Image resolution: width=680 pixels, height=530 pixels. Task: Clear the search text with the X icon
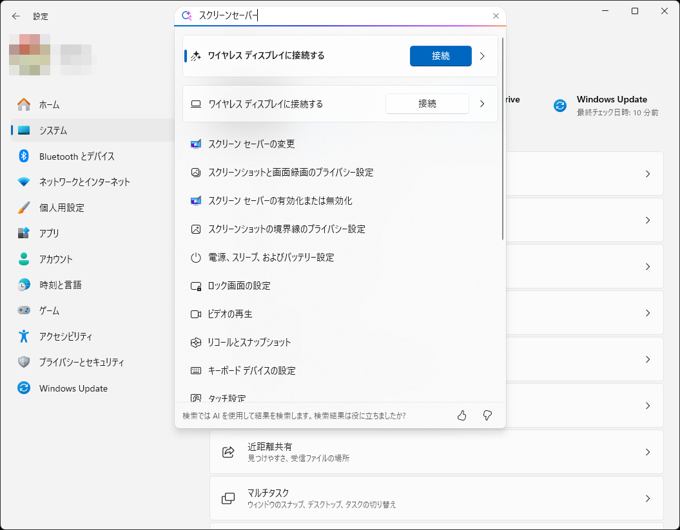(496, 15)
